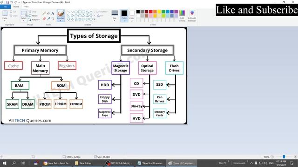Switch to New Text Document taskbar button
This screenshot has height=167, width=298.
point(150,163)
